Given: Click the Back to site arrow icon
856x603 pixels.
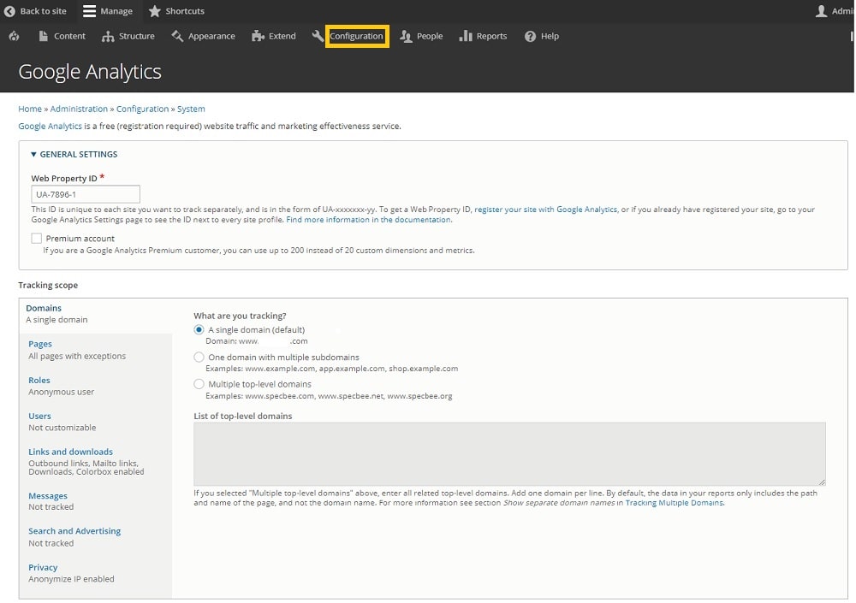Looking at the screenshot, I should click(x=9, y=11).
